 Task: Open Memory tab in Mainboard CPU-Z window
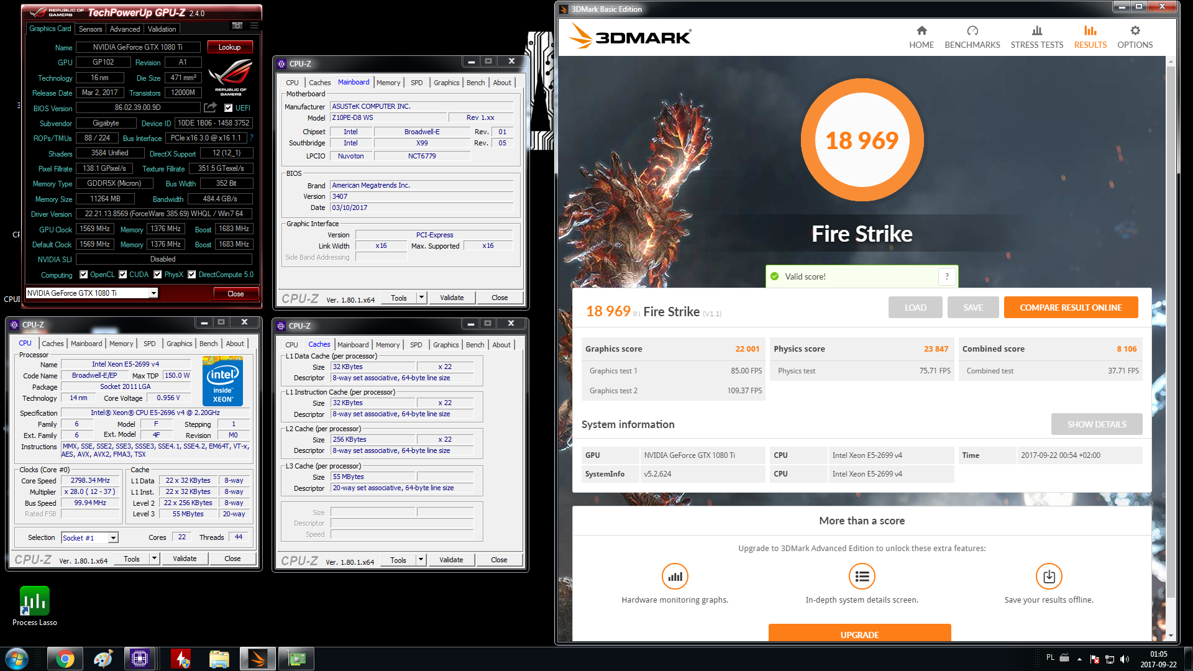(x=388, y=83)
